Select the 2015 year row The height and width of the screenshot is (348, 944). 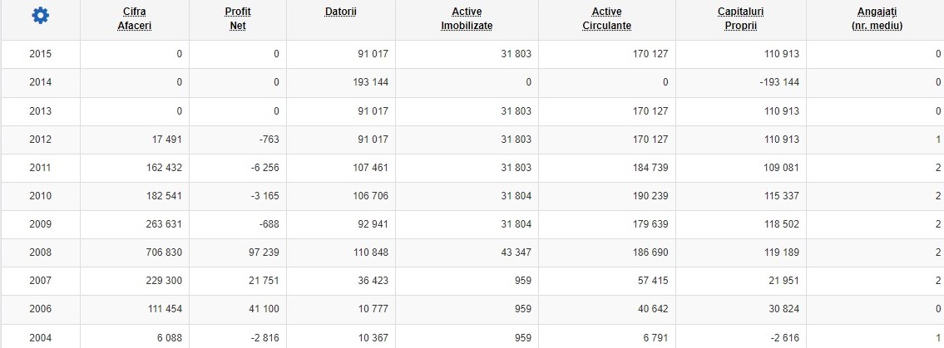coord(472,54)
